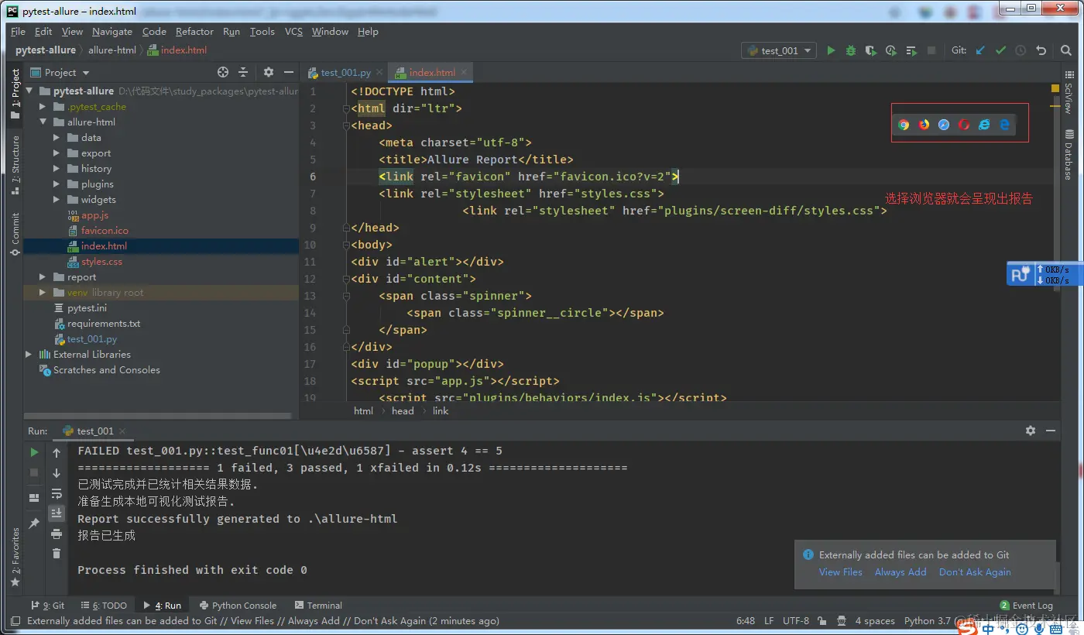Open Run panel gear settings
1084x635 pixels.
(x=1031, y=431)
